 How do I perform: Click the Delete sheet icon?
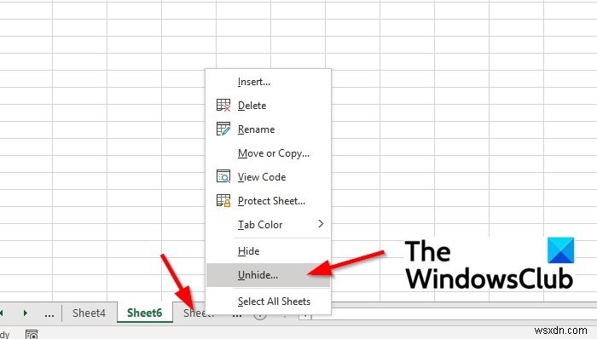(x=223, y=106)
